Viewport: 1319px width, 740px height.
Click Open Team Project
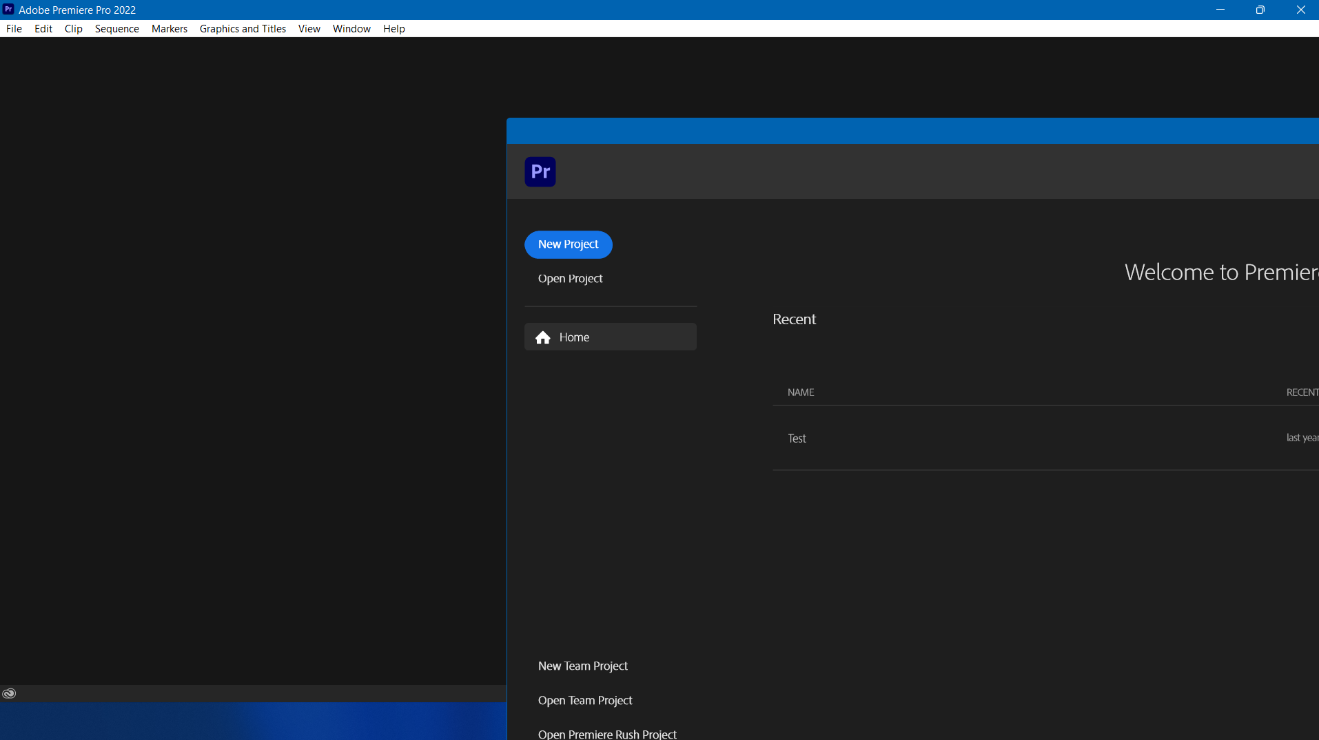tap(585, 700)
